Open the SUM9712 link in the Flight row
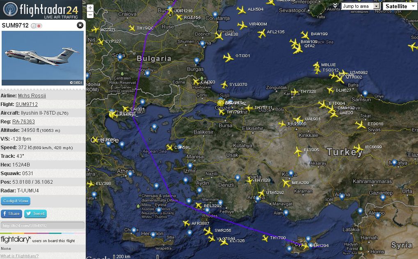 (x=27, y=104)
